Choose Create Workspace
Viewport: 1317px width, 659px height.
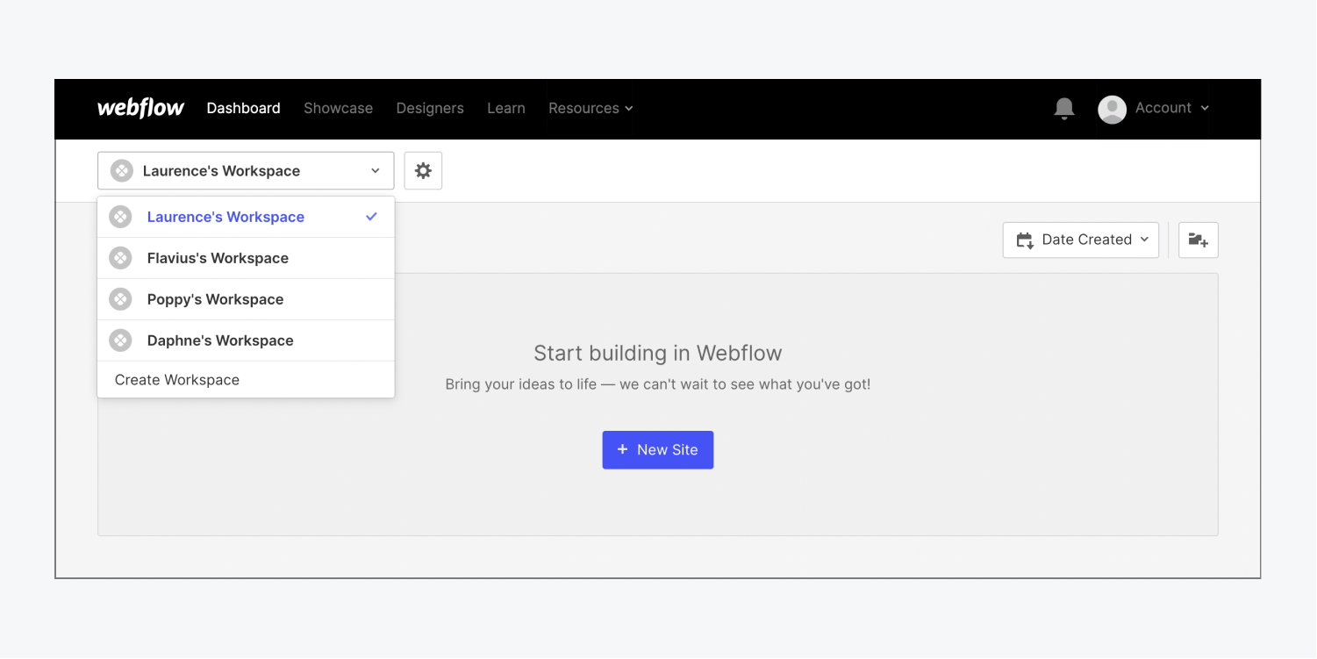(x=246, y=380)
